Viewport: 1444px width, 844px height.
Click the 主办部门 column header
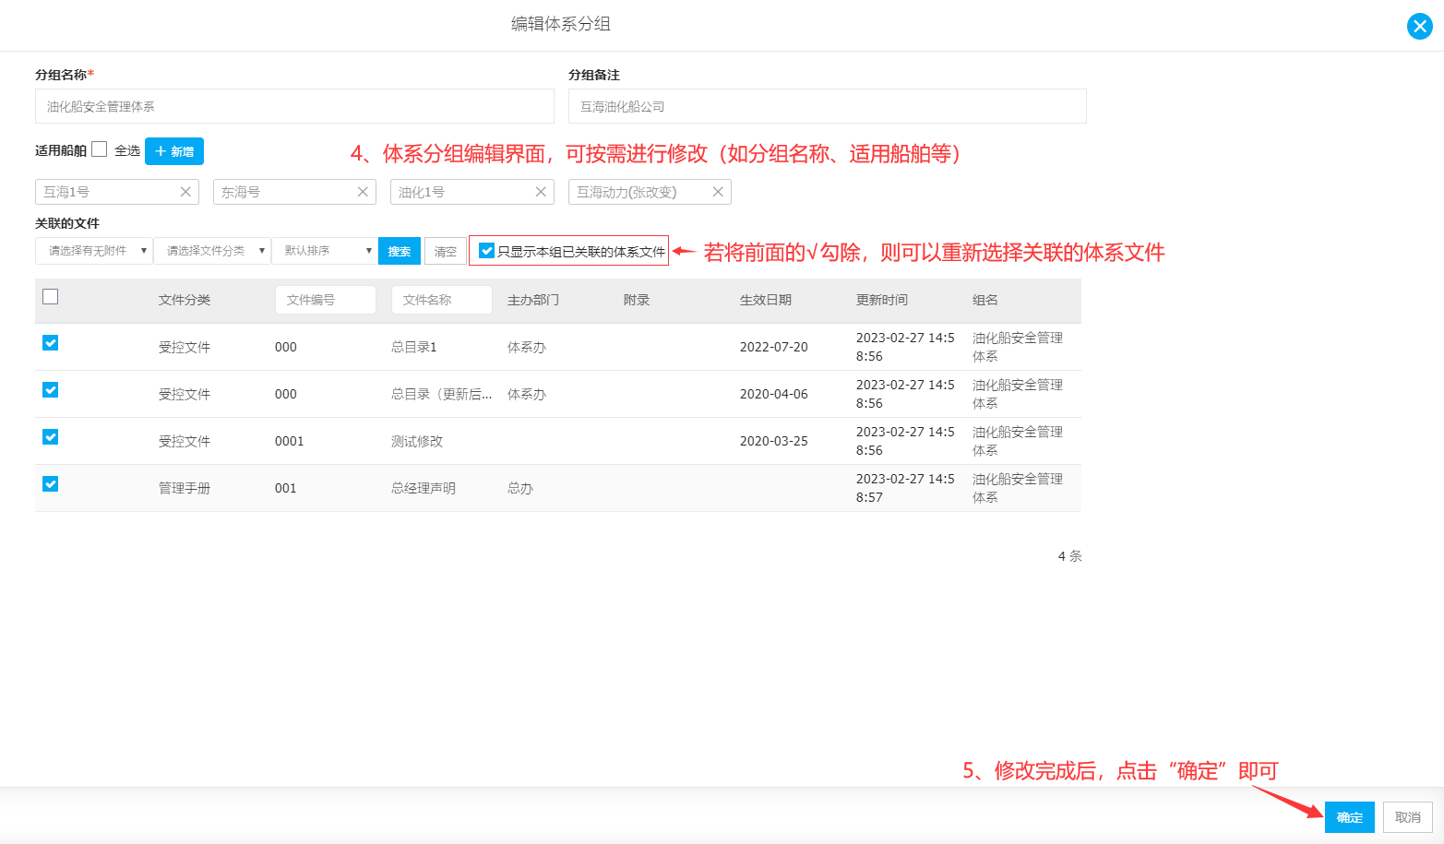click(x=533, y=300)
